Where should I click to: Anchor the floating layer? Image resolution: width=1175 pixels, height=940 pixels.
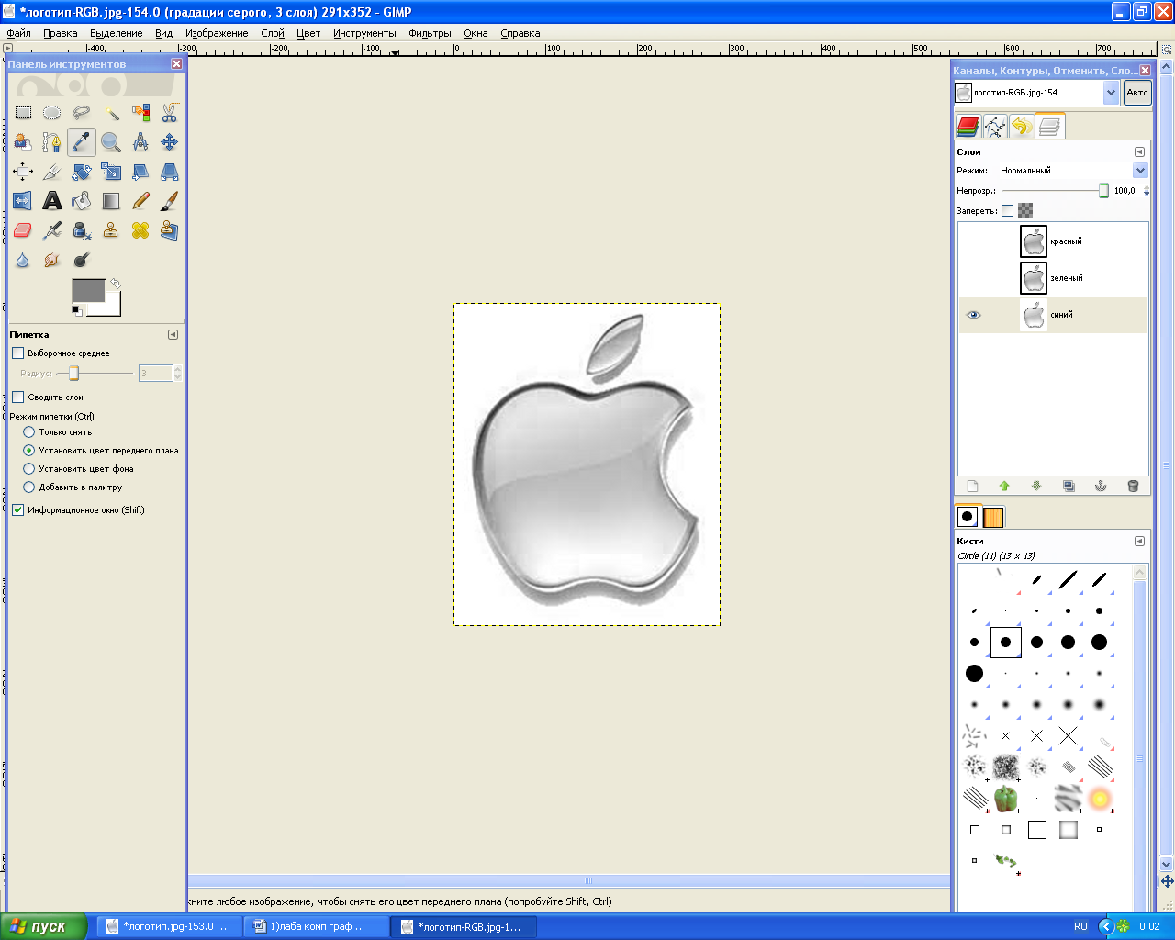point(1101,486)
